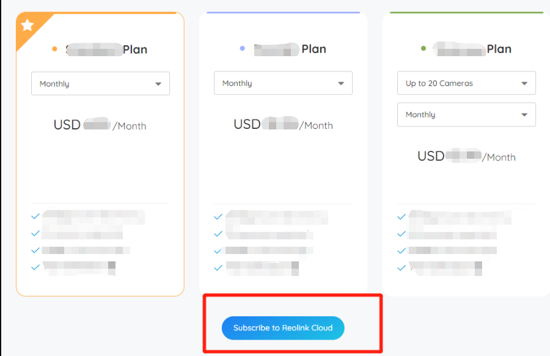Click Subscribe to Reolink Cloud button
Screen dimensions: 550x356
click(283, 328)
